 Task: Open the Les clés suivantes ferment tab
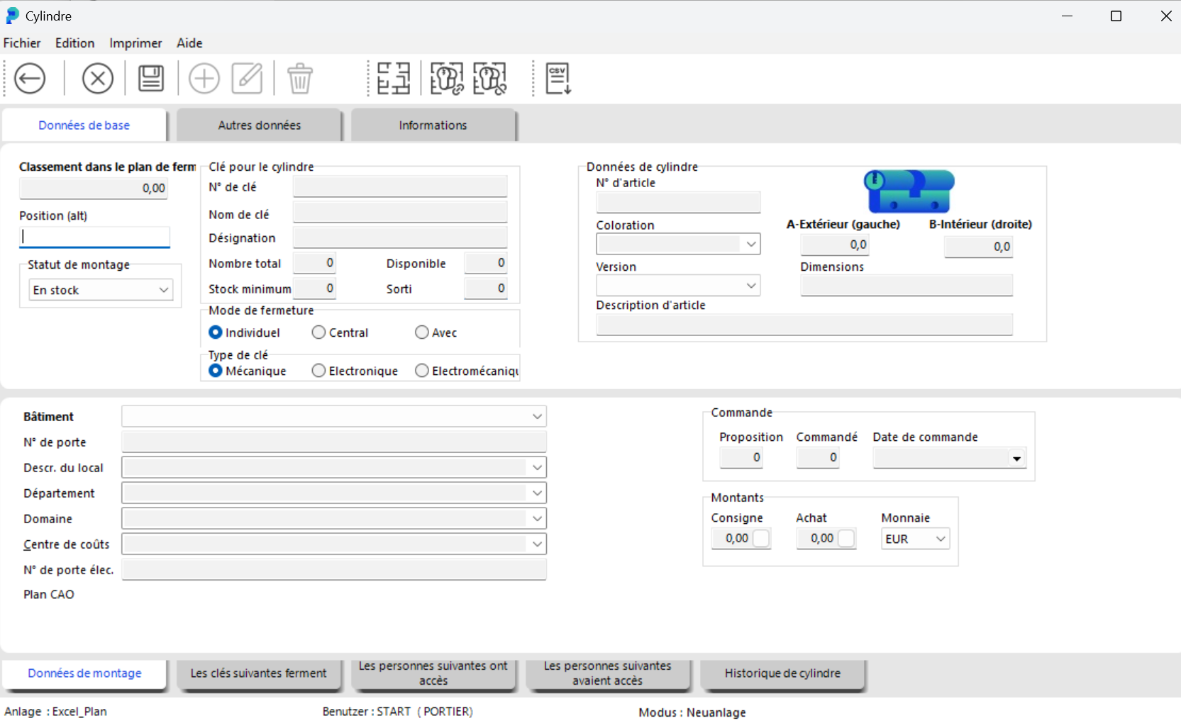[258, 673]
